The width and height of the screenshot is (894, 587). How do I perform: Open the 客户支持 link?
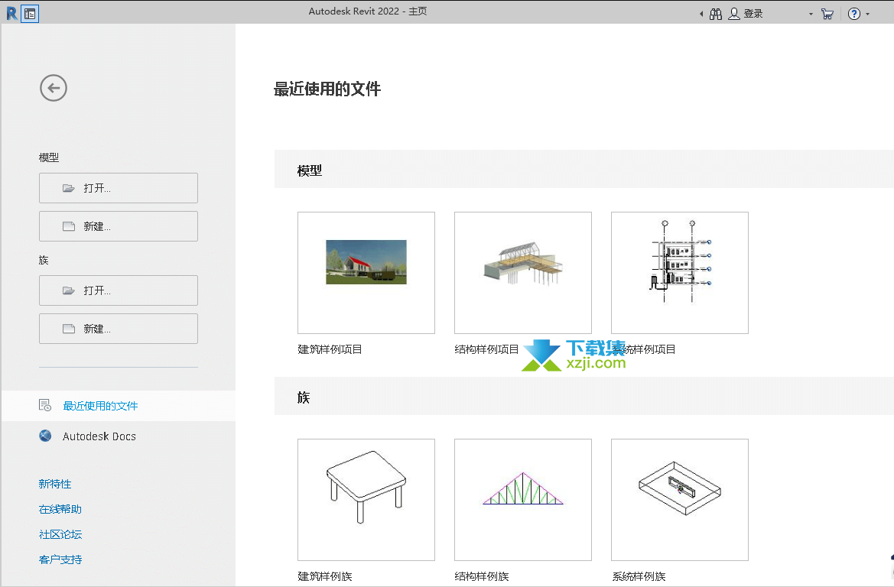pos(60,559)
